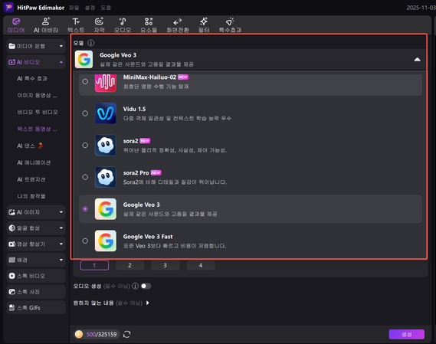Click the Vidu 1.5 model icon

point(106,113)
